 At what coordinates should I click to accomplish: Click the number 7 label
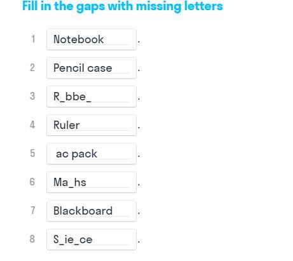point(33,210)
